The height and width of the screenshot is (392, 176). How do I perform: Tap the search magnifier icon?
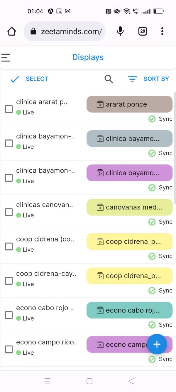pos(109,79)
